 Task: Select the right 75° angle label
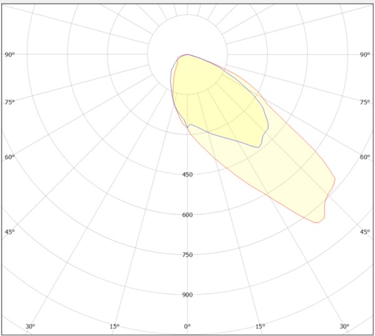tap(365, 102)
